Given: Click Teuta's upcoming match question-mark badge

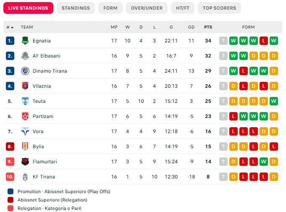Looking at the screenshot, I should tap(223, 101).
